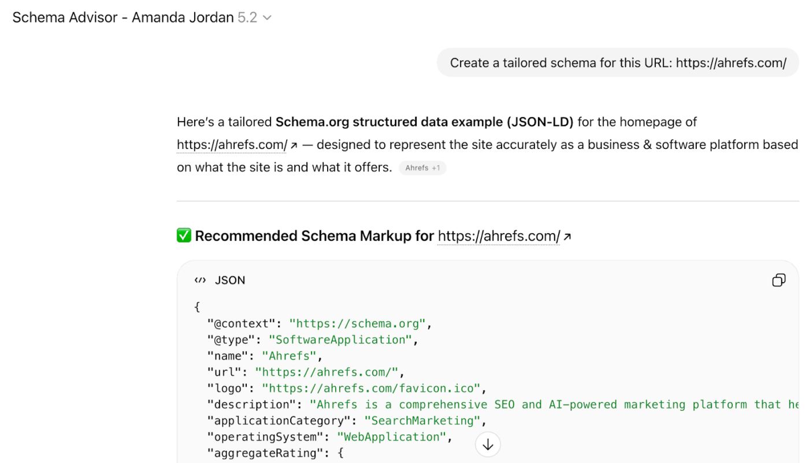The width and height of the screenshot is (809, 463).
Task: Follow the ahrefs.com link in the intro paragraph
Action: (231, 144)
